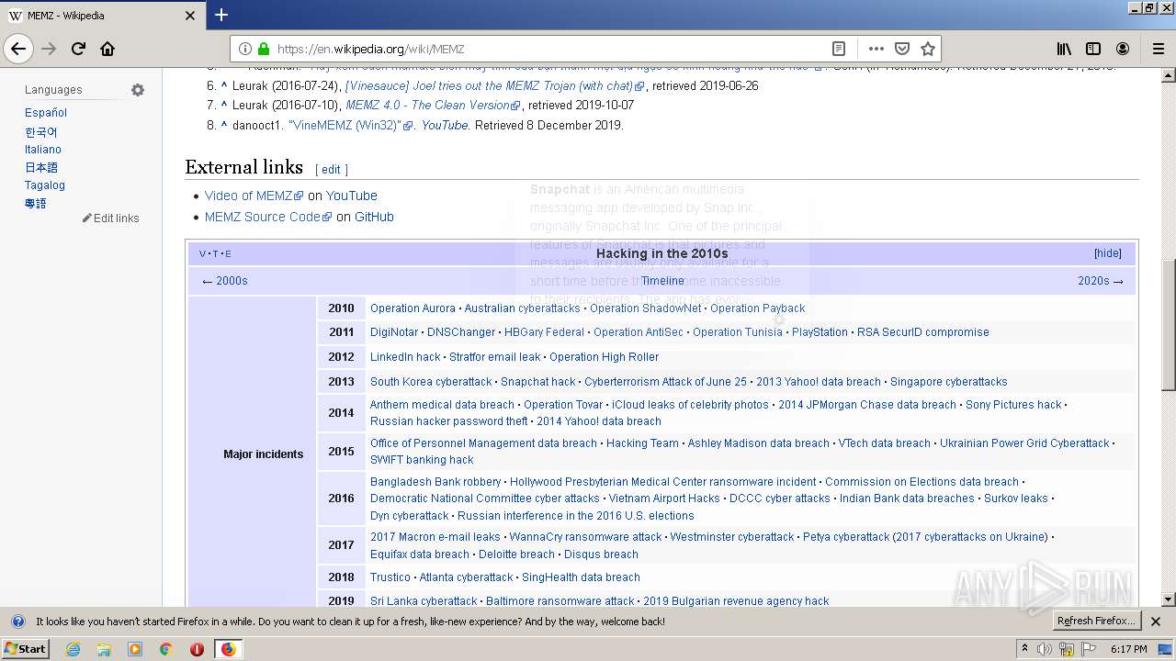The image size is (1176, 661).
Task: Jump back from citation 6 caret
Action: 223,85
